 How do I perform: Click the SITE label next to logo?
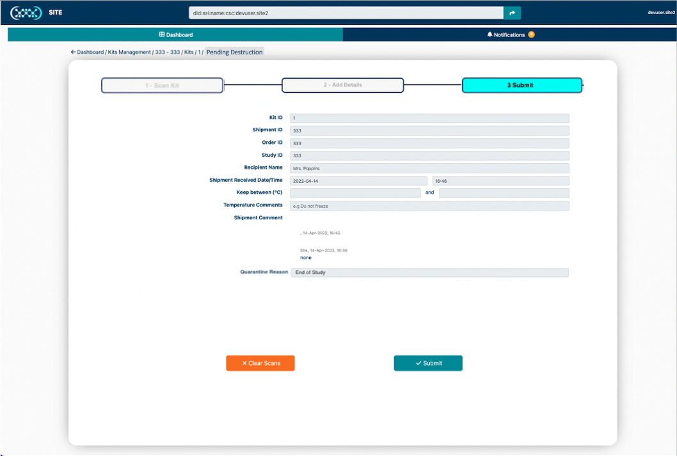pyautogui.click(x=55, y=13)
